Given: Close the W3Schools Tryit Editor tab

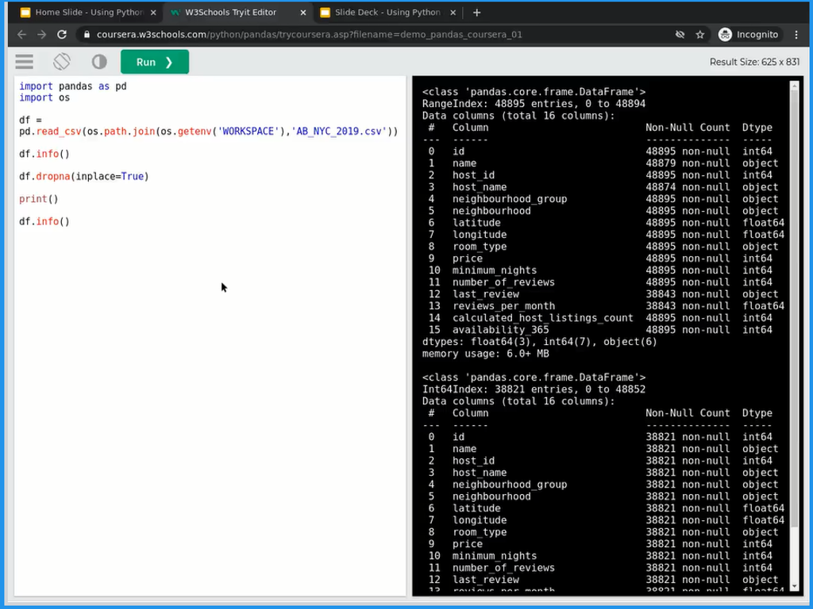Looking at the screenshot, I should 302,13.
